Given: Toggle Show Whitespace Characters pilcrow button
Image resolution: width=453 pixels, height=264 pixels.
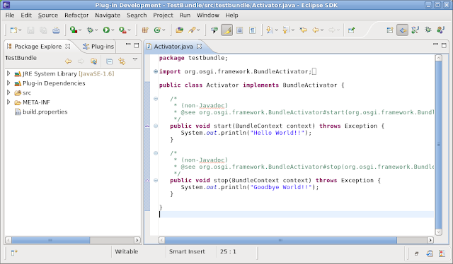Looking at the screenshot, I should click(x=252, y=30).
